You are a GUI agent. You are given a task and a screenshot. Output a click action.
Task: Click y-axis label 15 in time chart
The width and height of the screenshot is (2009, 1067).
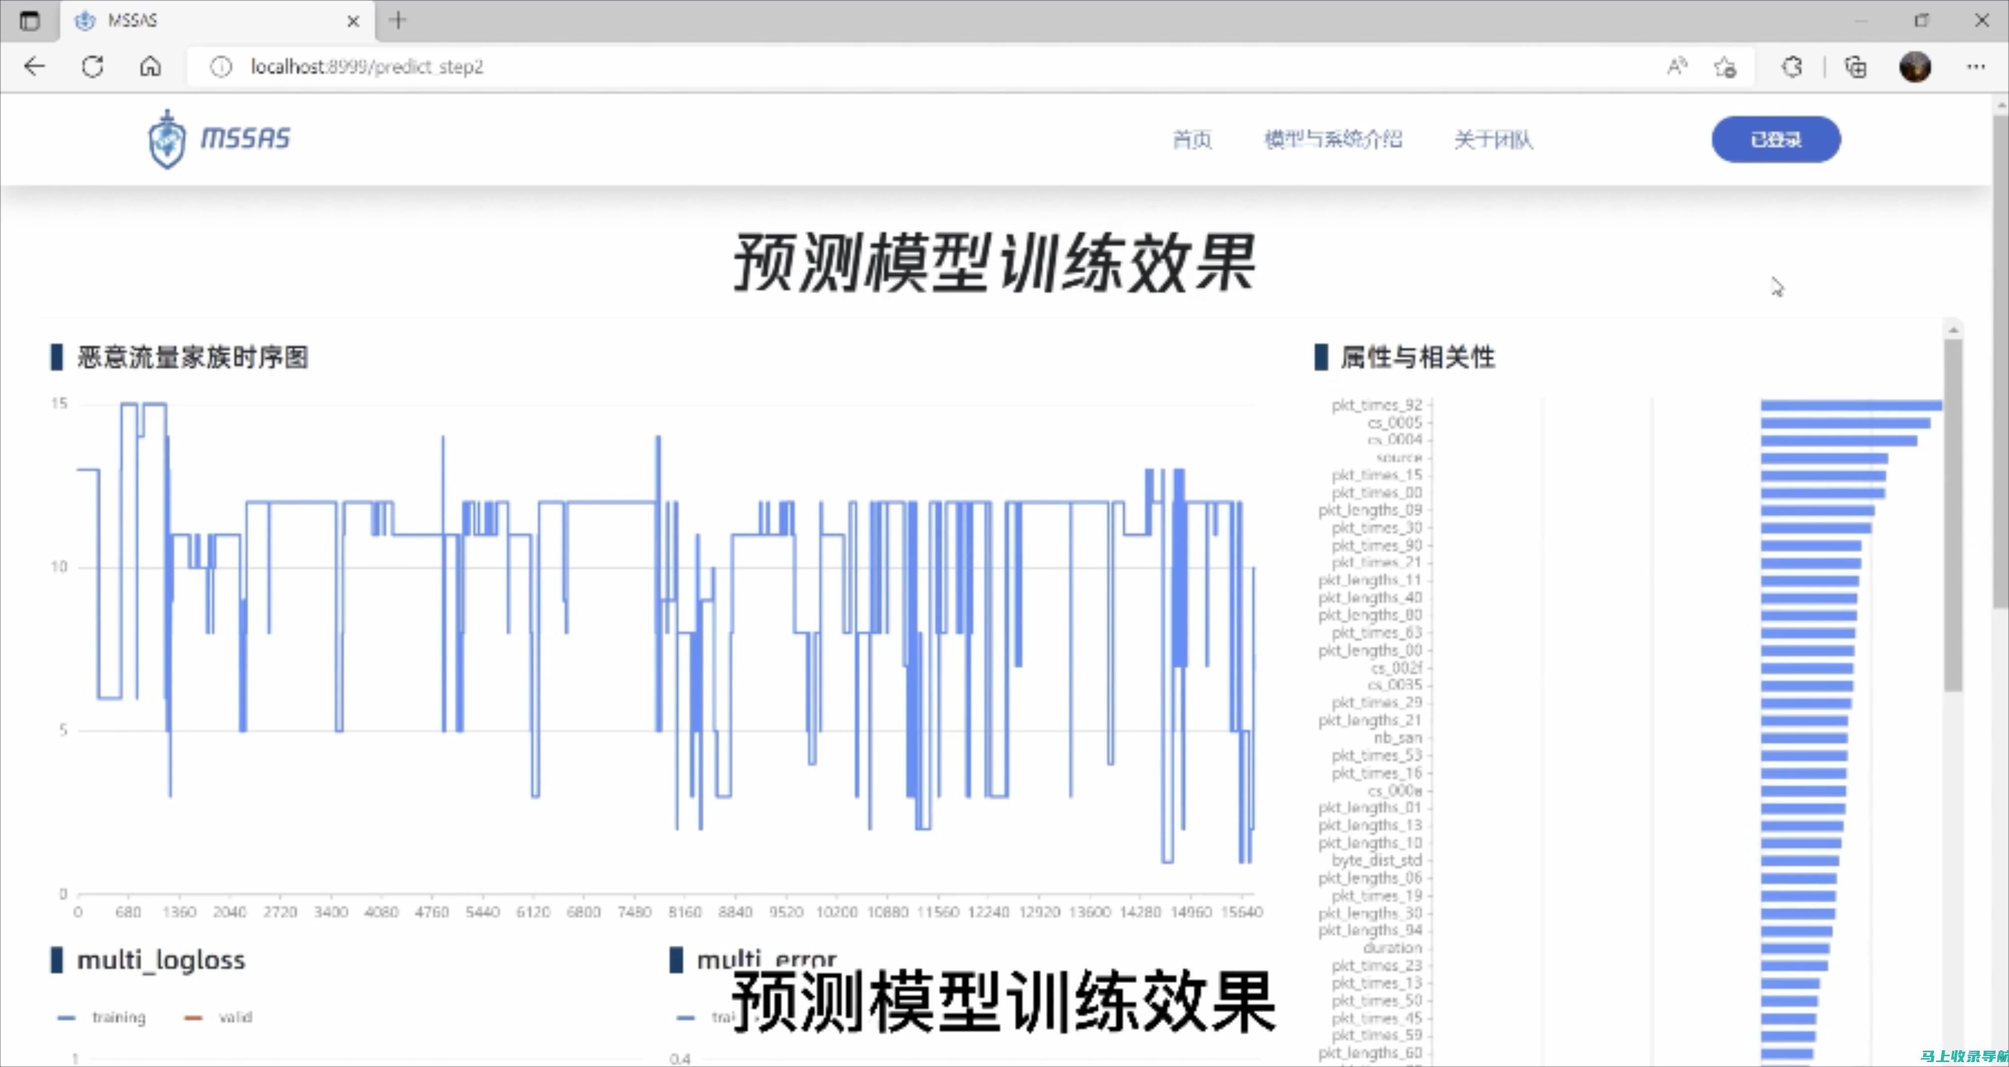click(59, 404)
